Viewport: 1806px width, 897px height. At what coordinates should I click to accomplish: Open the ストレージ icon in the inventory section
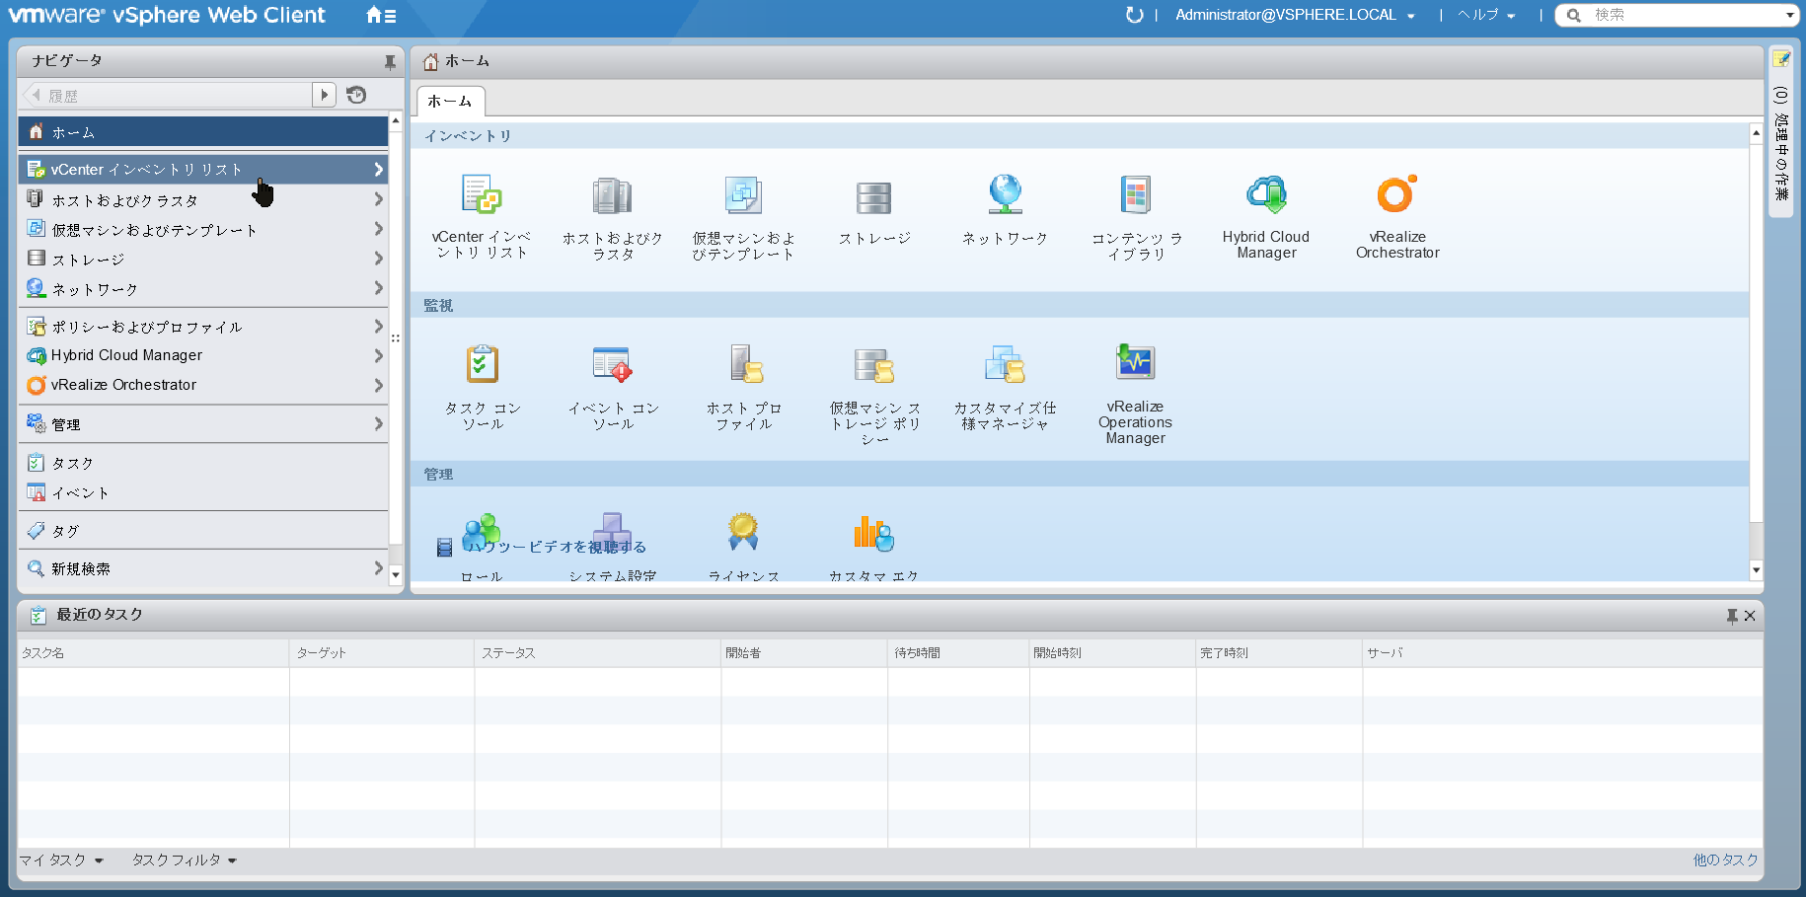click(873, 197)
